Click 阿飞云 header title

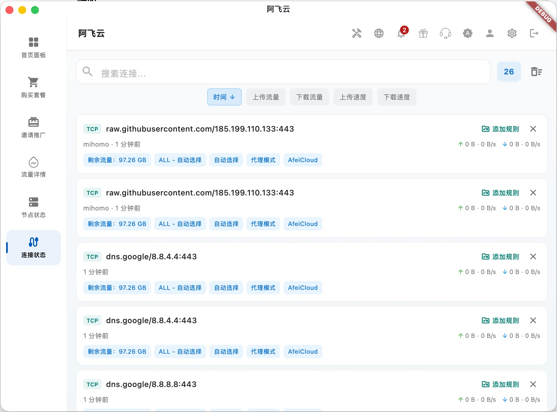[x=92, y=33]
